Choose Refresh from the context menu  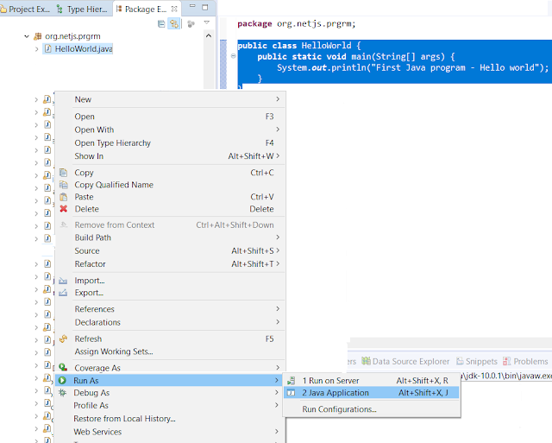[x=170, y=339]
